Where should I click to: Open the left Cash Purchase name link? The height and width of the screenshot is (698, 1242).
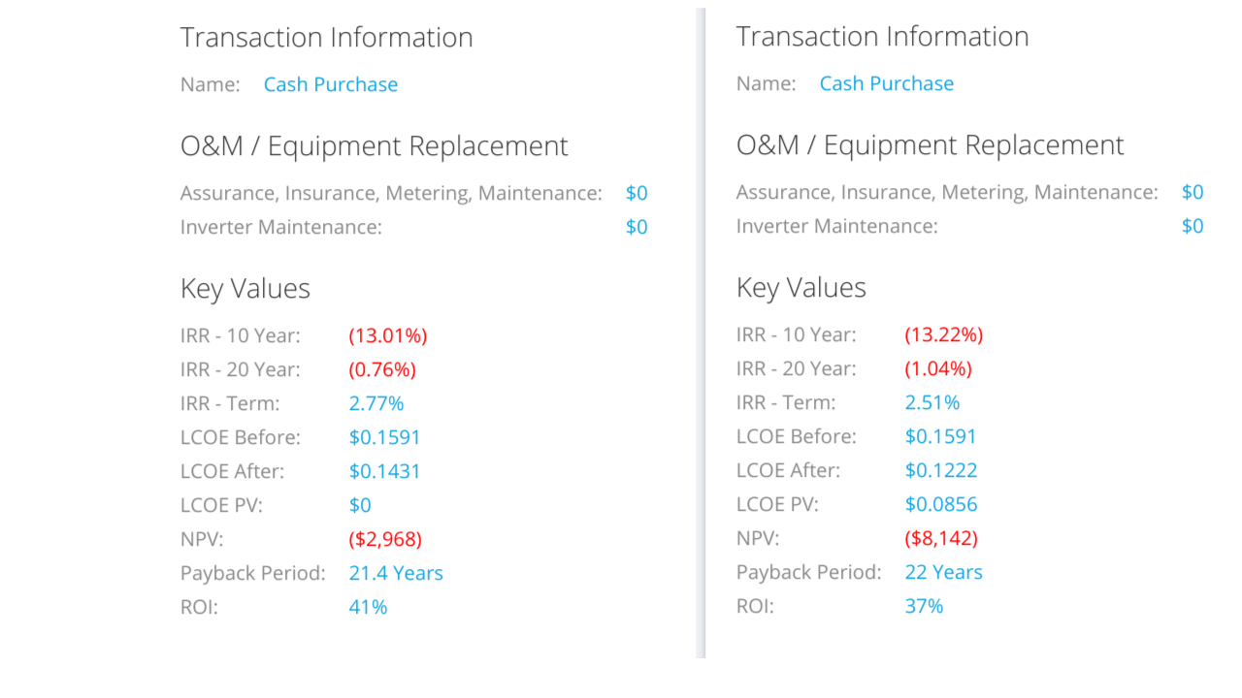click(331, 84)
